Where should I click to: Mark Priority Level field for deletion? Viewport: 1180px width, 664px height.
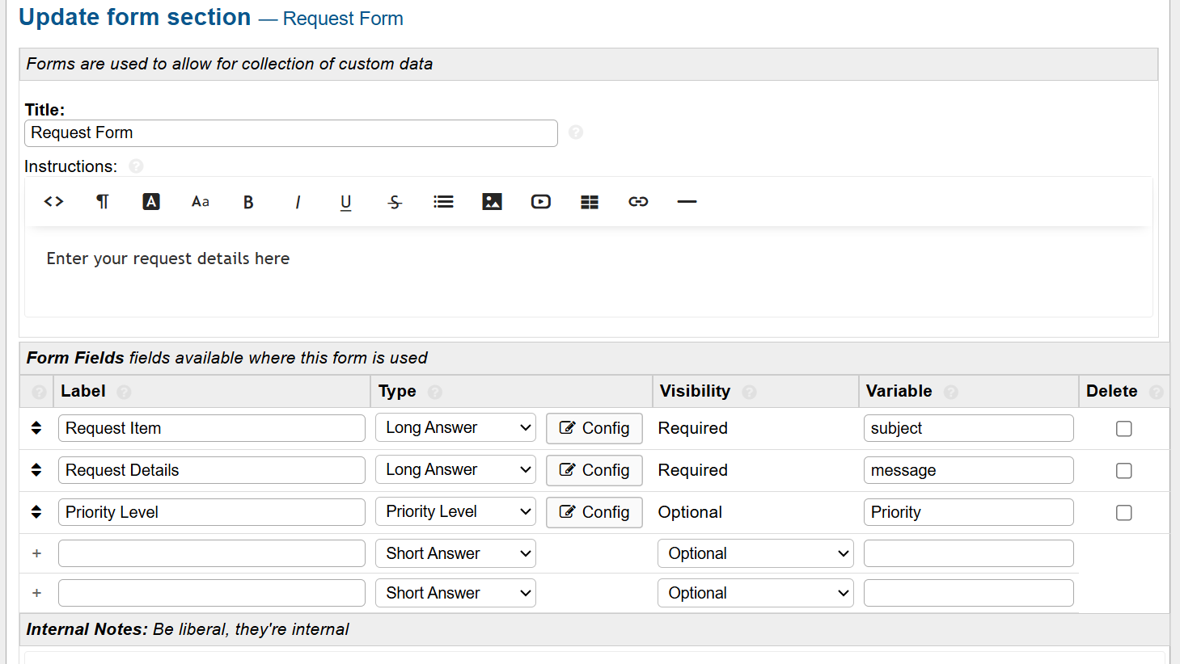1123,513
